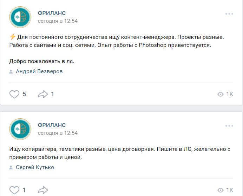Click the like count 5 on first post

[x=24, y=94]
